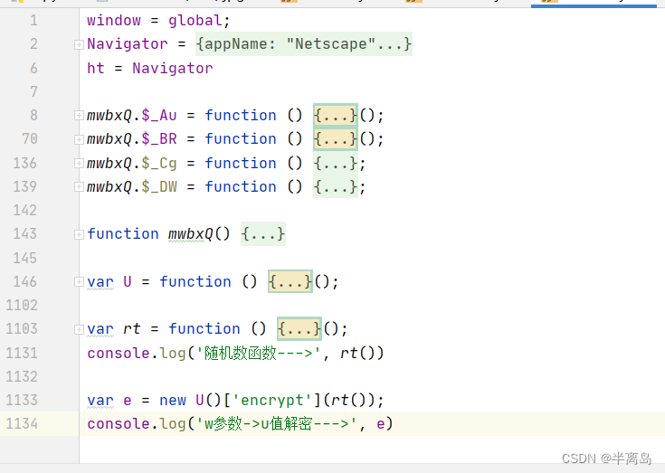665x473 pixels.
Task: Click the {...} placeholder on var U line
Action: tap(290, 282)
